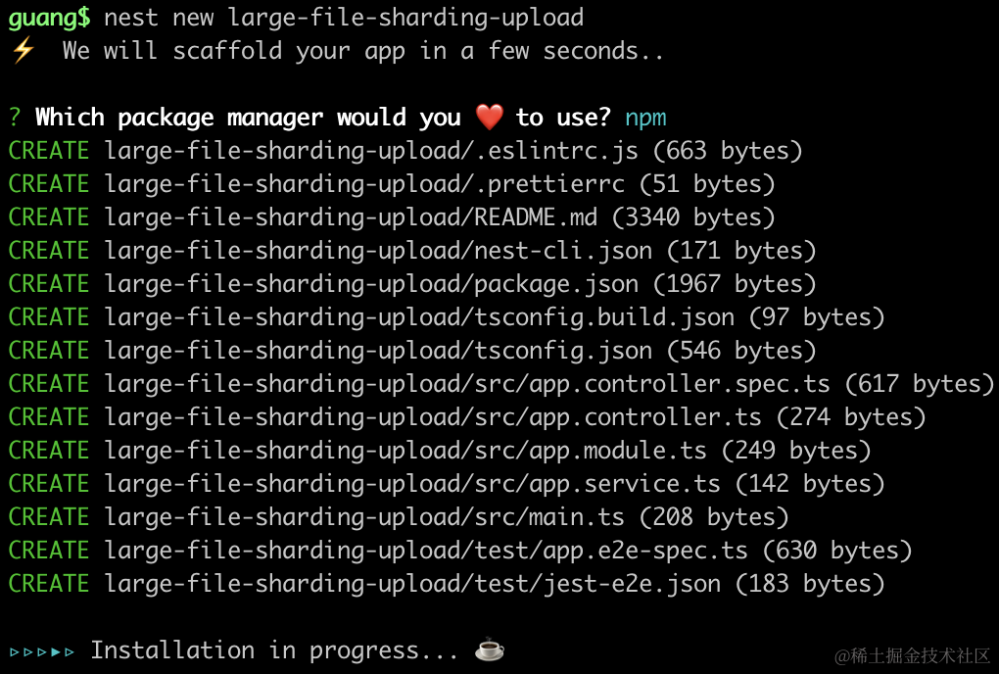Screen dimensions: 999x674
Task: Click the tsconfig.build.json file path
Action: [x=419, y=317]
